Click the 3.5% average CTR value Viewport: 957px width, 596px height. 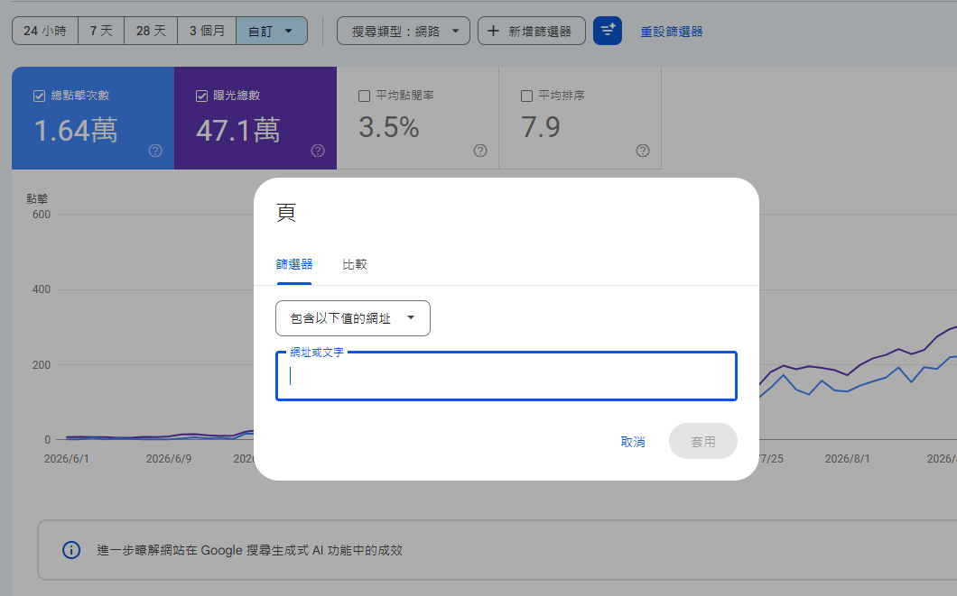click(389, 127)
